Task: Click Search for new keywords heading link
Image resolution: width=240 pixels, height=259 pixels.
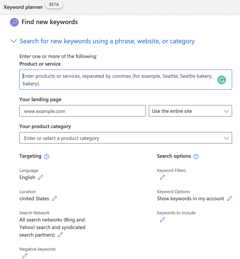Action: pos(107,41)
